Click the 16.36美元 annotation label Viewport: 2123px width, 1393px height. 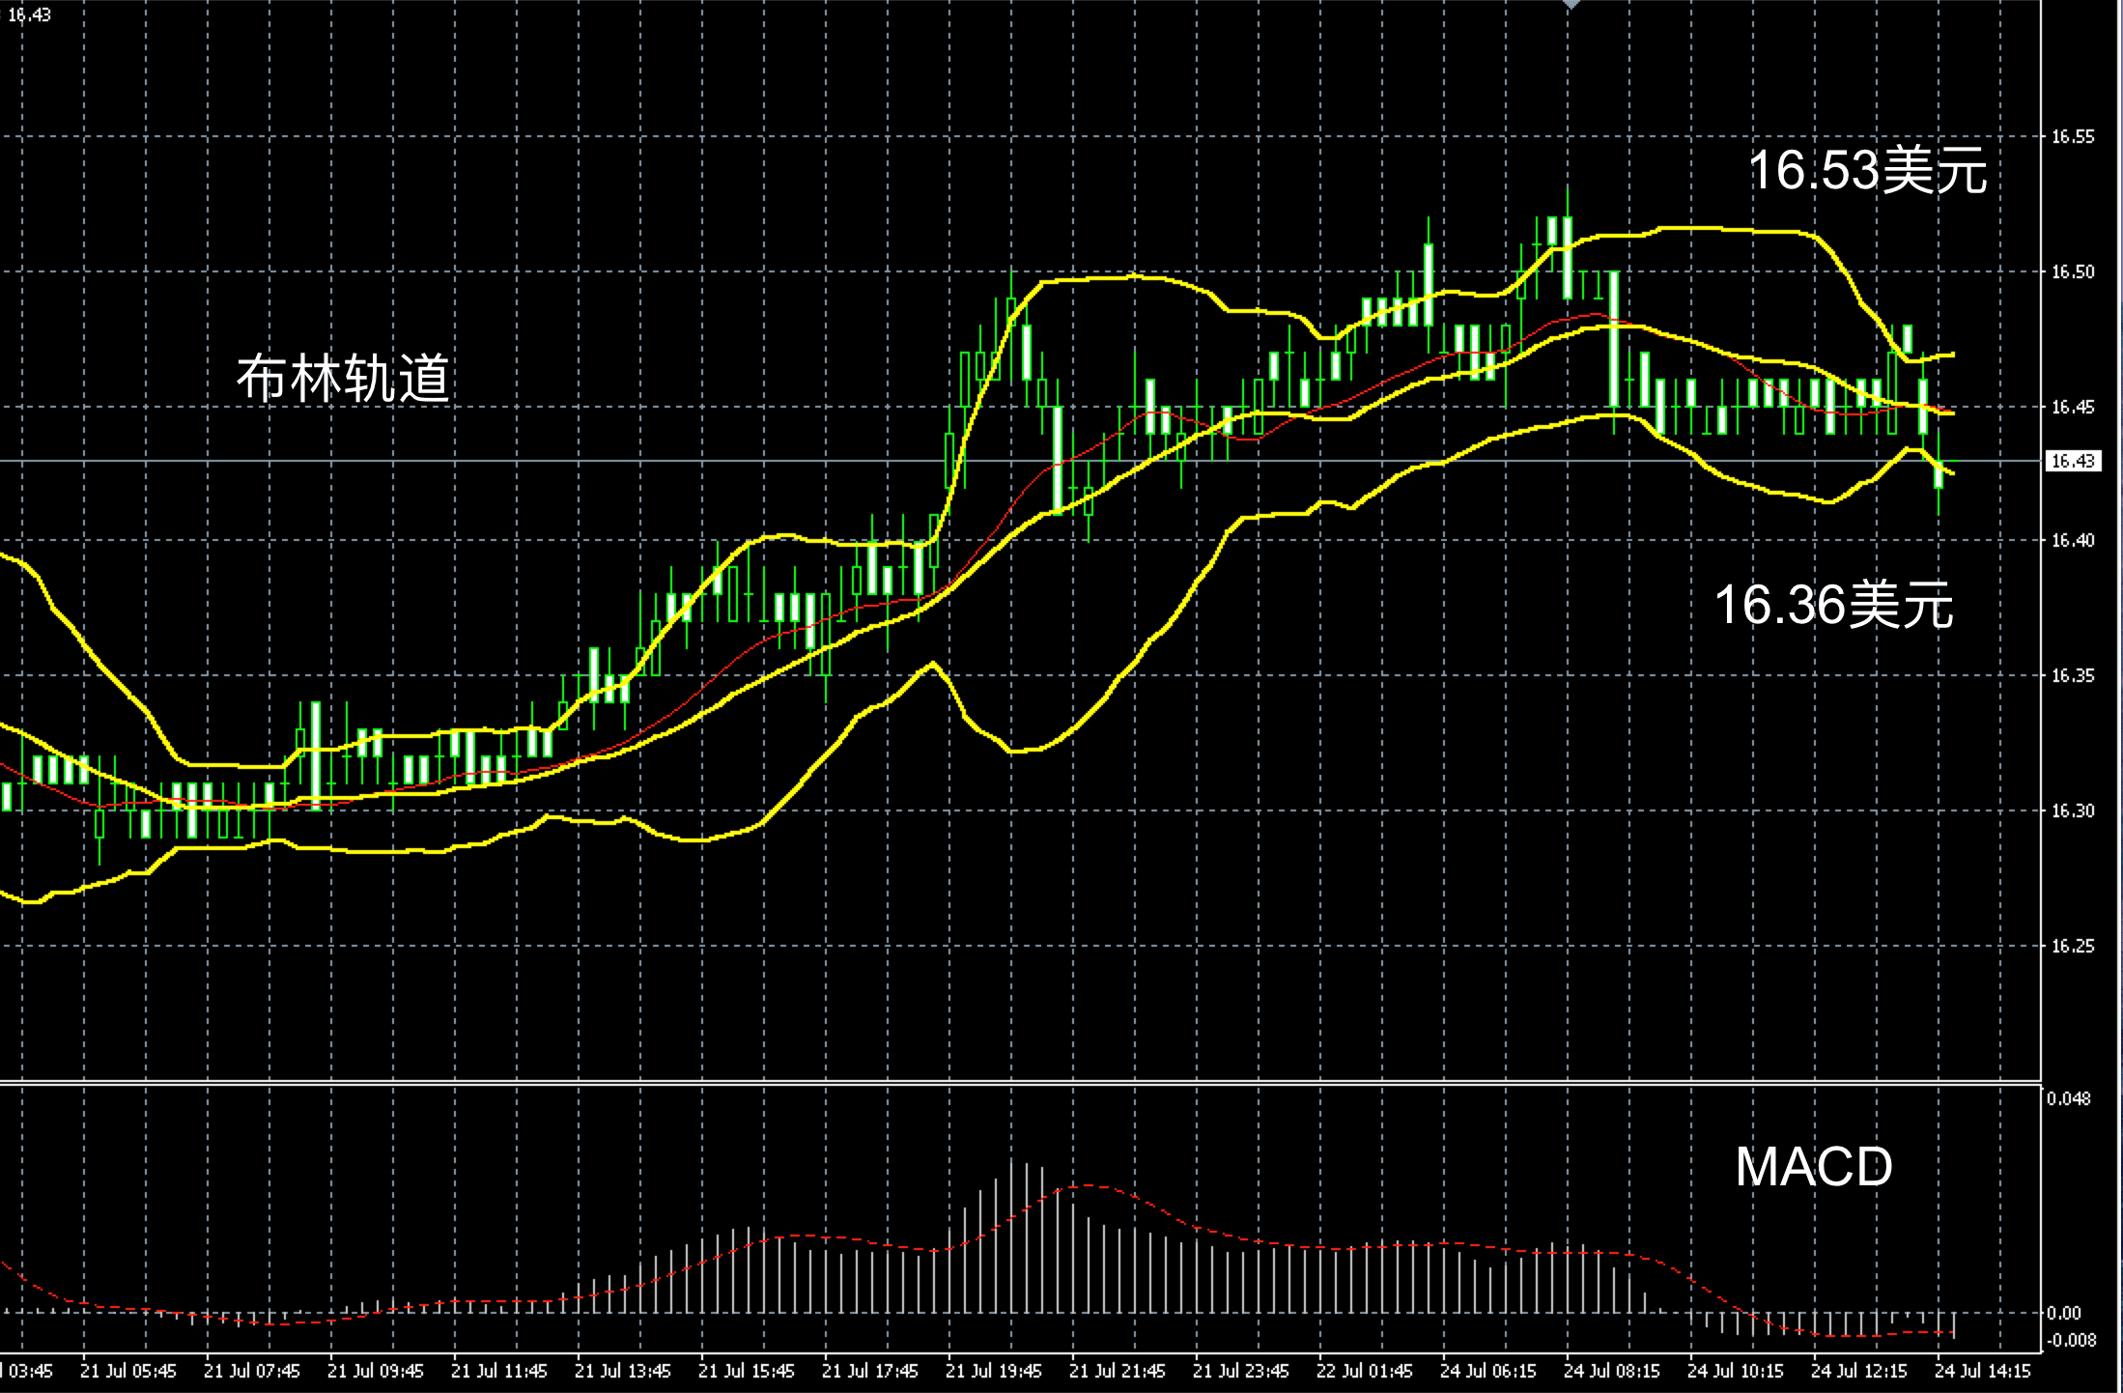pyautogui.click(x=1834, y=606)
